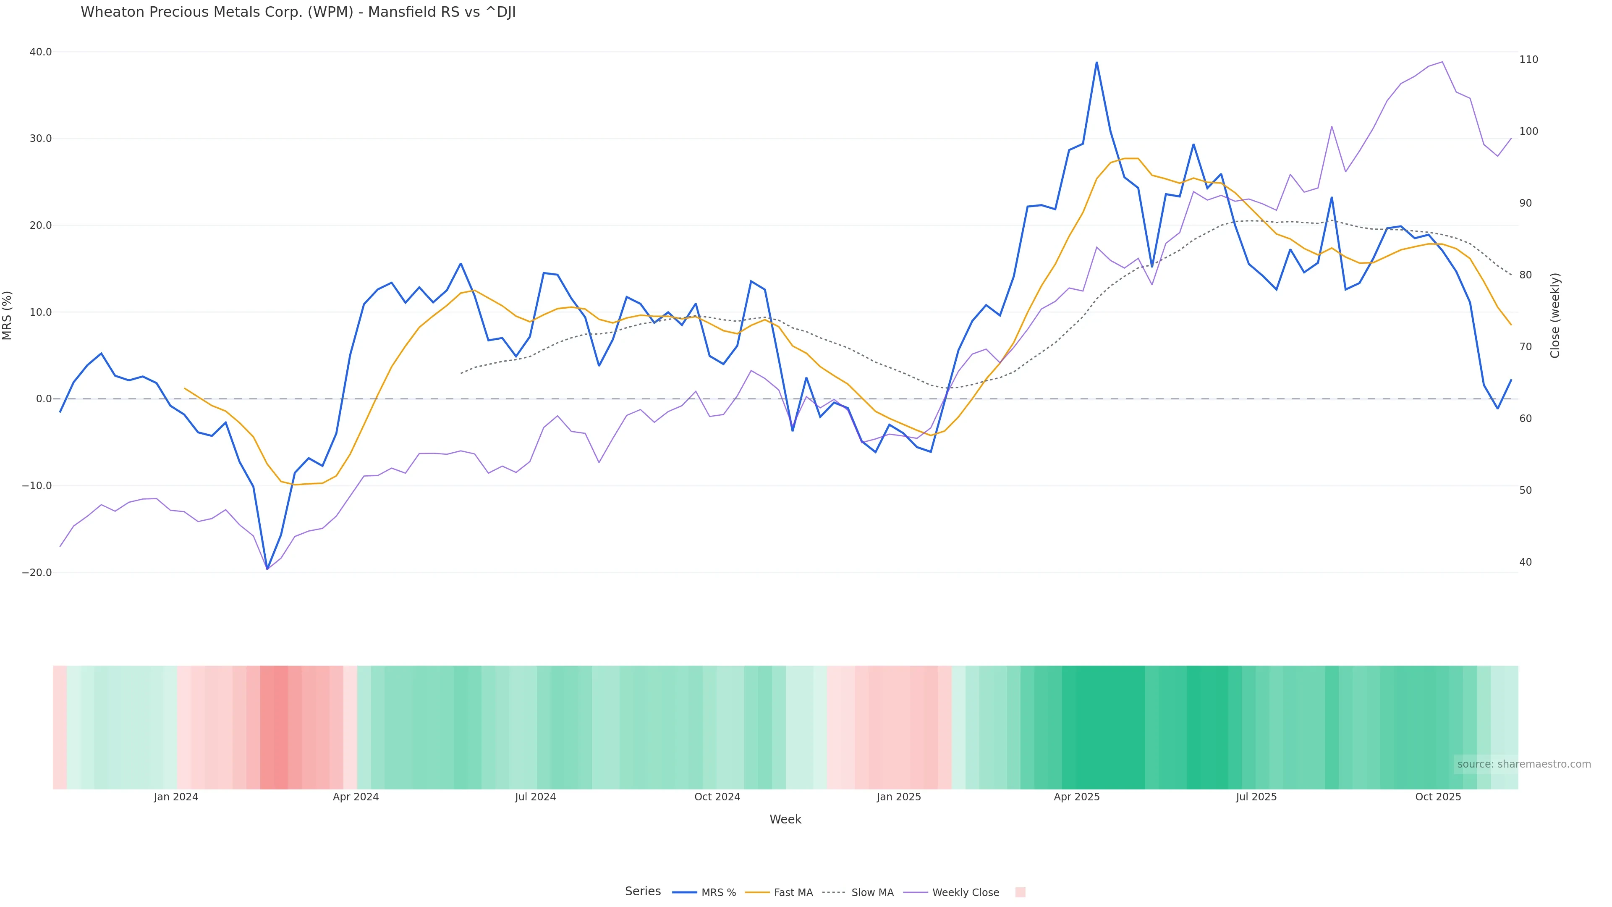
Task: Click the MRS peak near April 2025
Action: click(1096, 63)
